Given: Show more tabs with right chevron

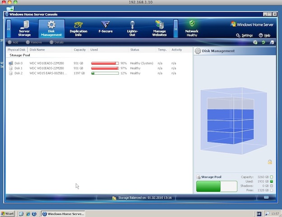Looking at the screenshot, I should (x=176, y=28).
